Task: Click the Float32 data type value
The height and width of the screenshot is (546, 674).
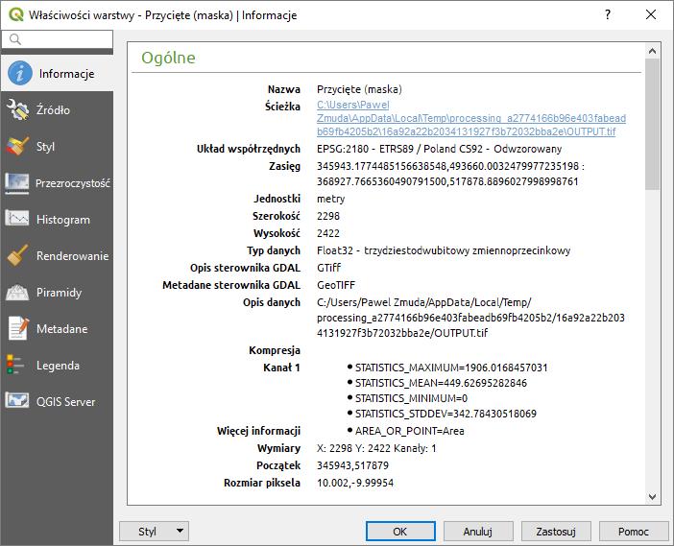Action: 444,250
